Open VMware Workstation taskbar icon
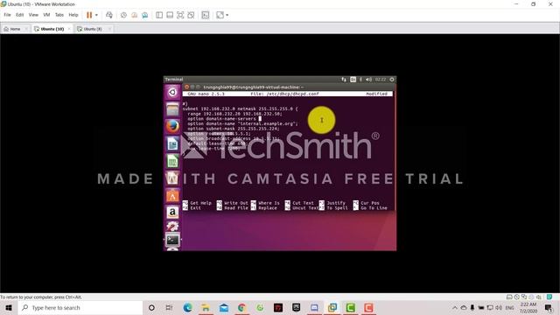Screen dimensions: 560x315 332,307
